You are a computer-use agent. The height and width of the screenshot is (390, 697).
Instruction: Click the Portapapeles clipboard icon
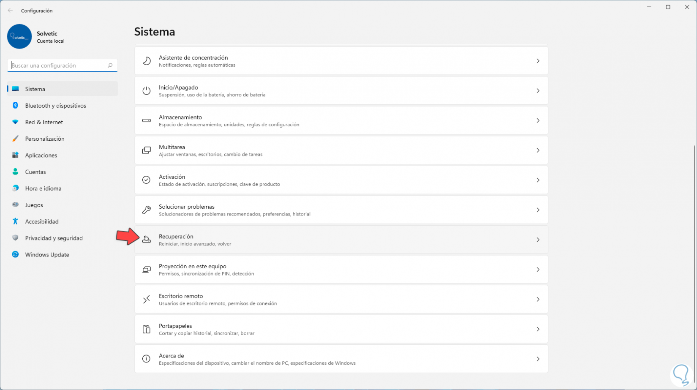[147, 329]
